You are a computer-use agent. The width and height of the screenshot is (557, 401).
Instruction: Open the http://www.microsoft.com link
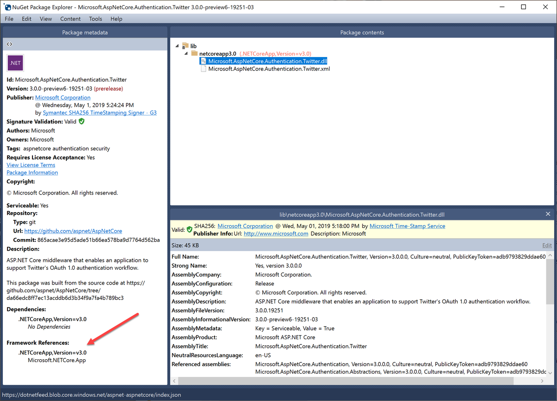pyautogui.click(x=276, y=233)
